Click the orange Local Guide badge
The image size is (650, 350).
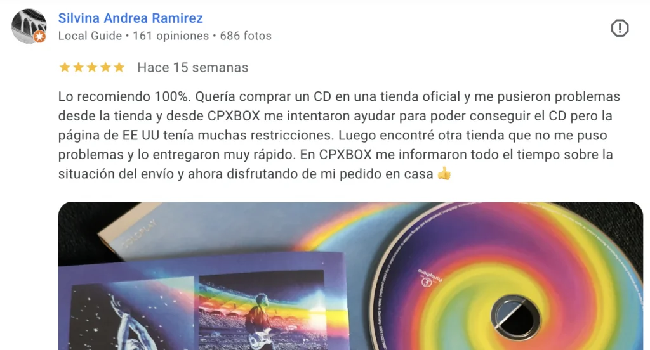pyautogui.click(x=39, y=37)
